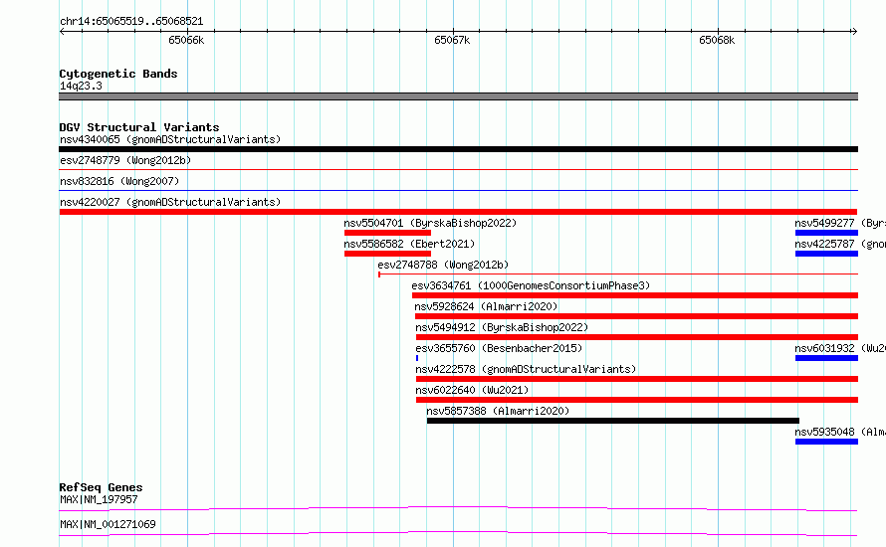Open nsv5928624 (Almarri2020) variant label
The height and width of the screenshot is (547, 886).
coord(486,306)
